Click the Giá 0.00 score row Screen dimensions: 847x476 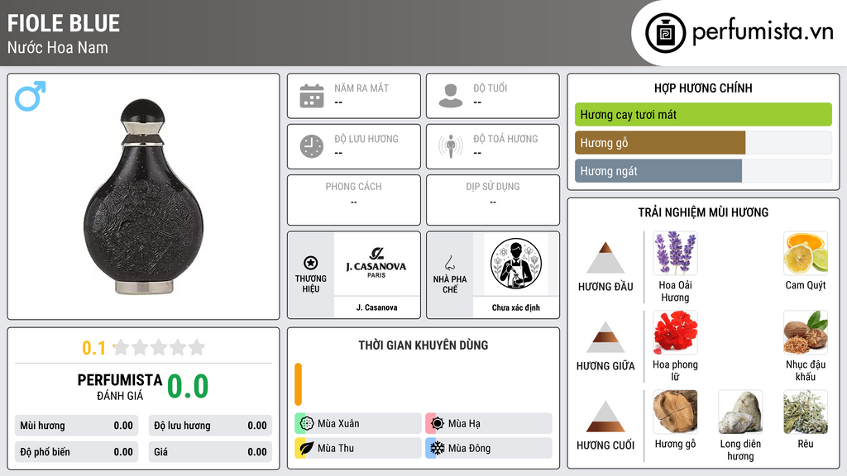point(210,452)
